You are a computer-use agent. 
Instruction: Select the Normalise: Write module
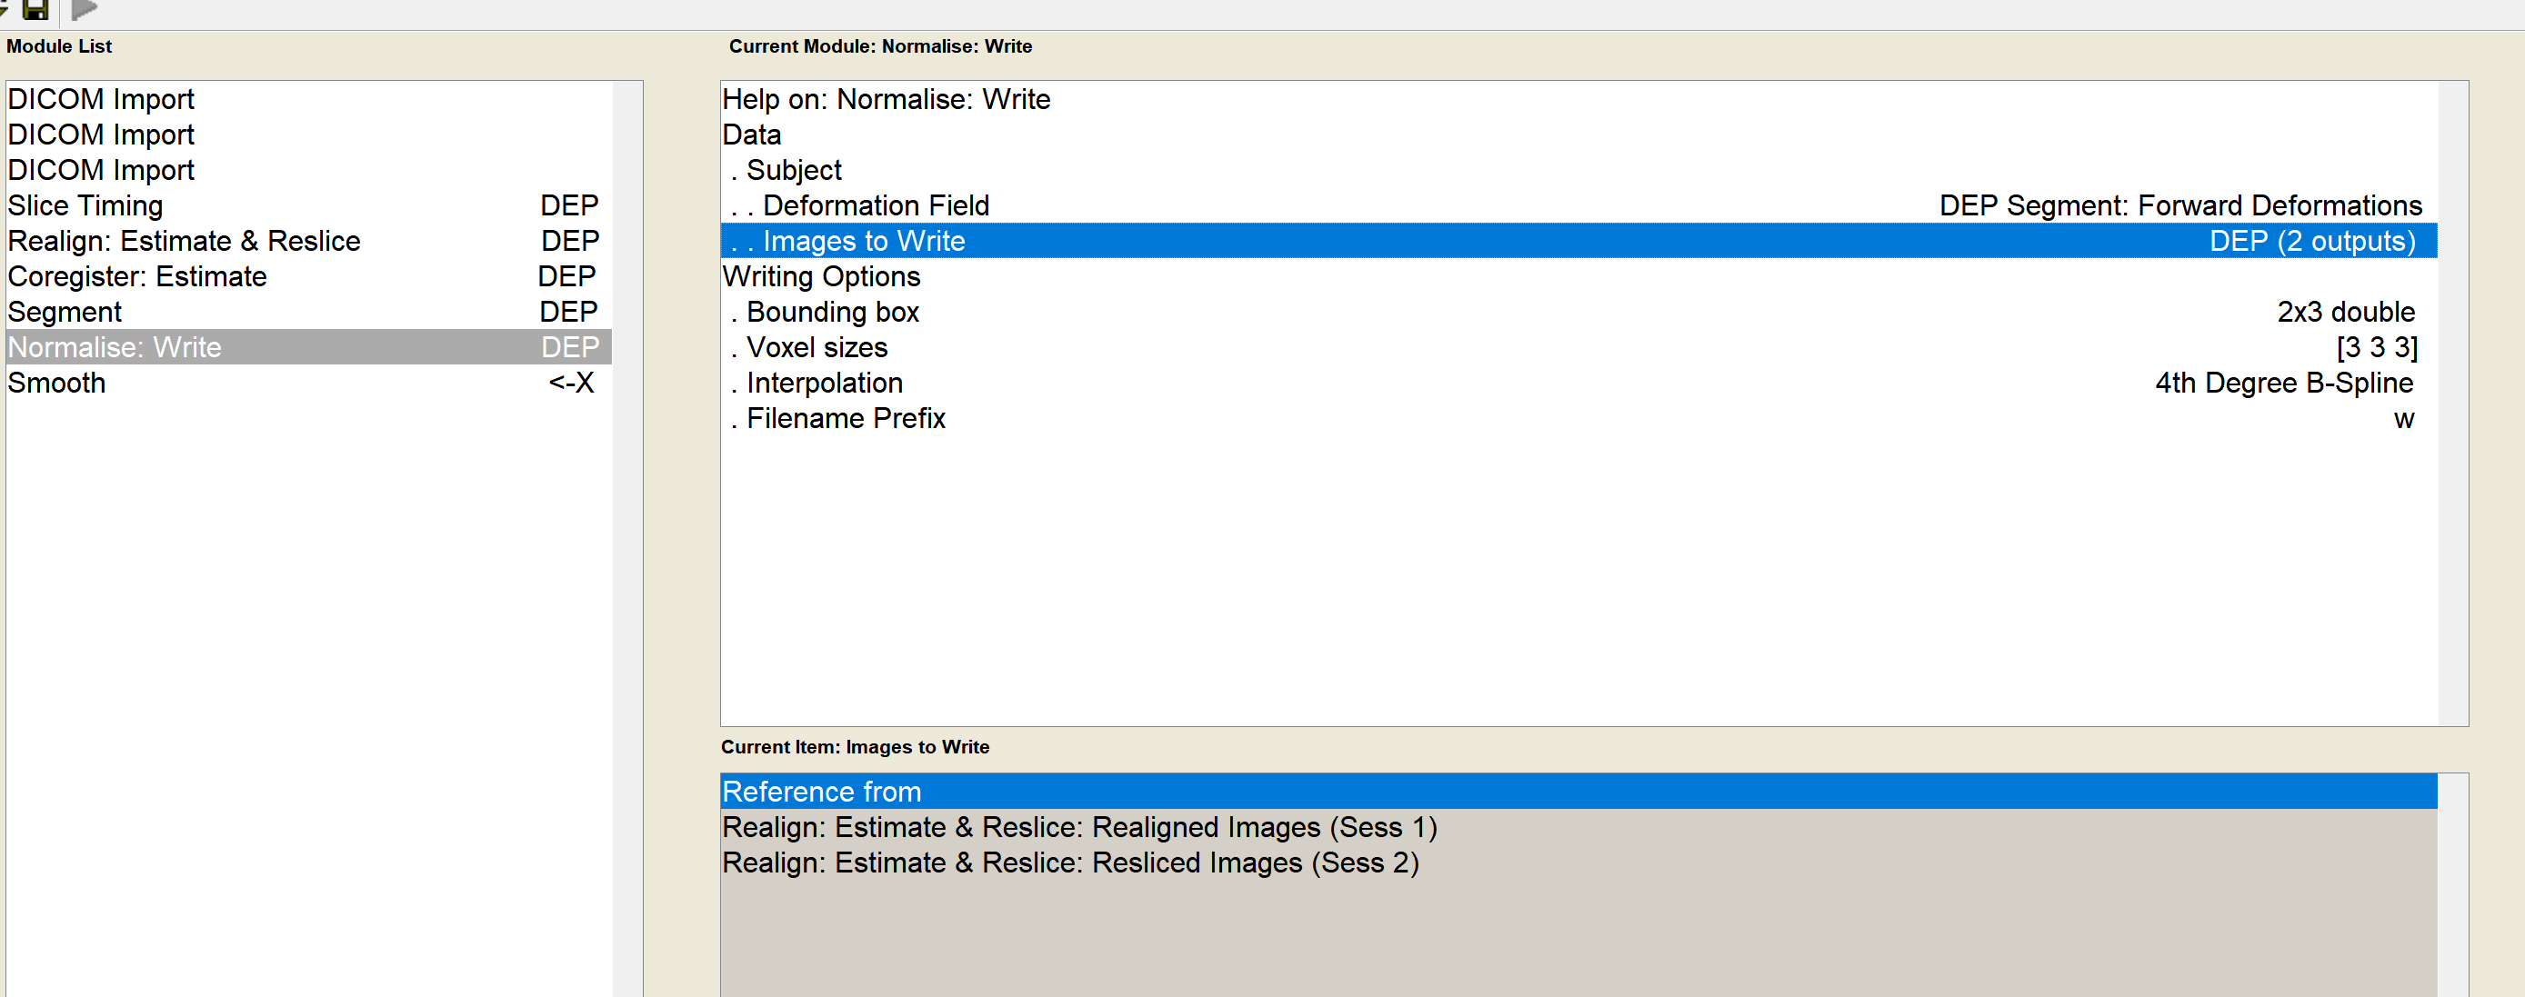click(309, 346)
